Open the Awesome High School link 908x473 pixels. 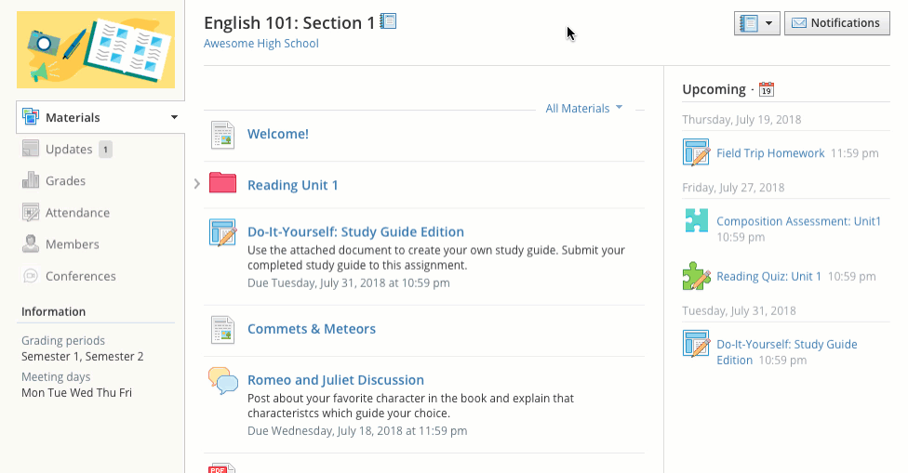(x=260, y=44)
